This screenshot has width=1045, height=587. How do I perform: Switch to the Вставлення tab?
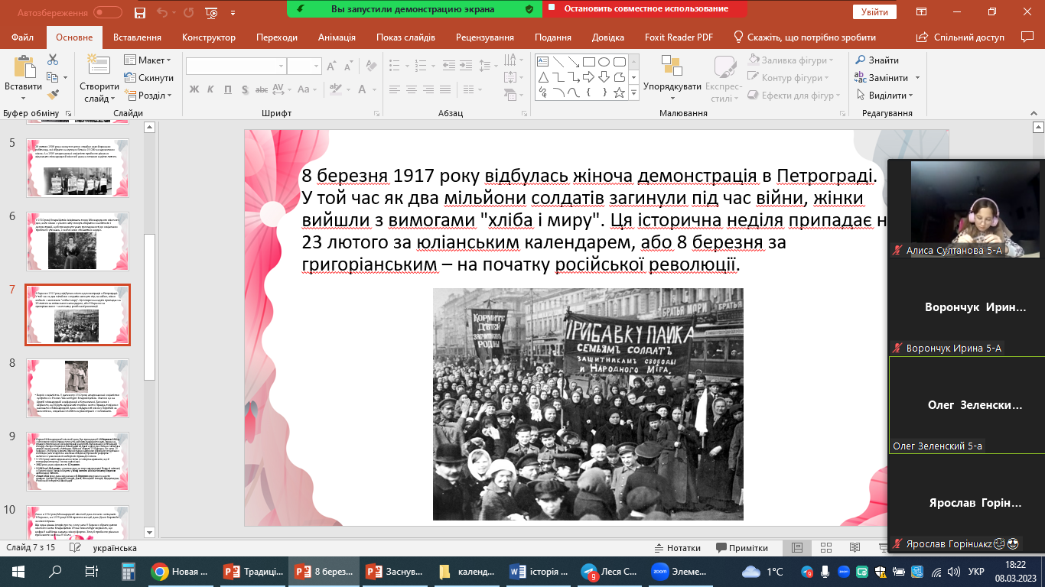coord(137,37)
